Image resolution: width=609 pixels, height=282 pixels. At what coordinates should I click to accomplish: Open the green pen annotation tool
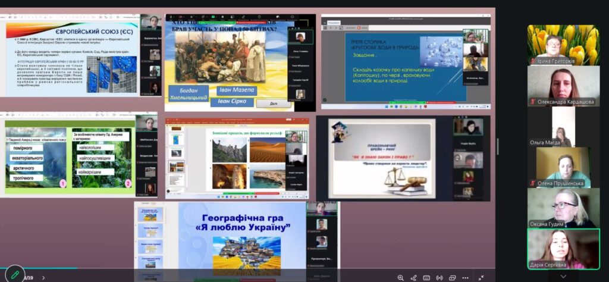pos(15,275)
